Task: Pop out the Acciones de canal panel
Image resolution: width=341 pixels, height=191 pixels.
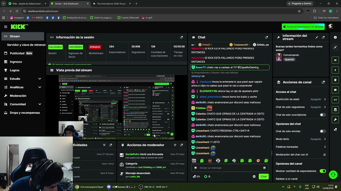Action: pyautogui.click(x=323, y=82)
